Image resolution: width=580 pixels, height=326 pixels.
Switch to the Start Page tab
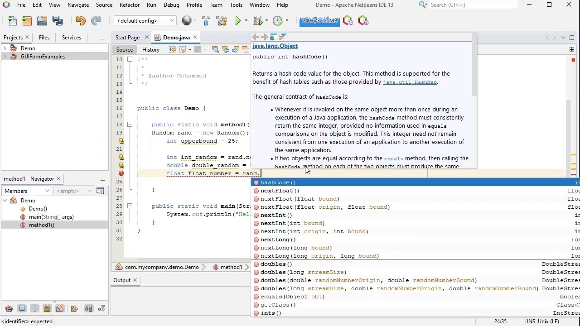point(127,38)
